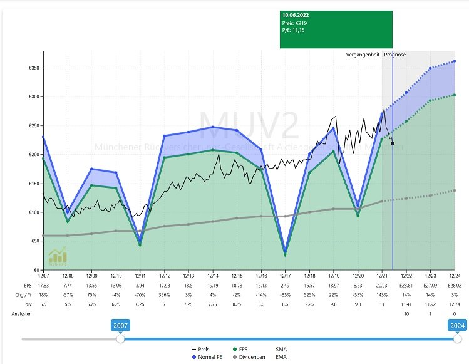Toggle the Preis legend entry
Image resolution: width=469 pixels, height=364 pixels.
pyautogui.click(x=200, y=350)
